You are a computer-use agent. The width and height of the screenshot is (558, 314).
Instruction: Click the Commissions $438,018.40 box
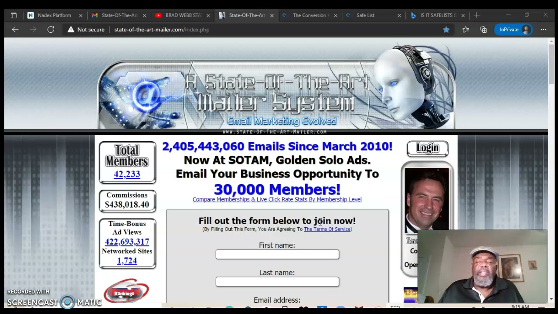127,200
